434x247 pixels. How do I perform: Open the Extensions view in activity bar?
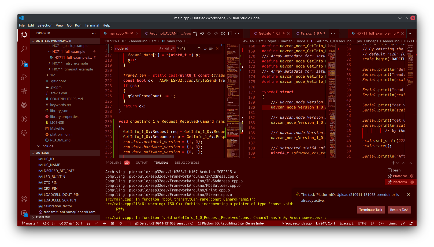coord(24,91)
